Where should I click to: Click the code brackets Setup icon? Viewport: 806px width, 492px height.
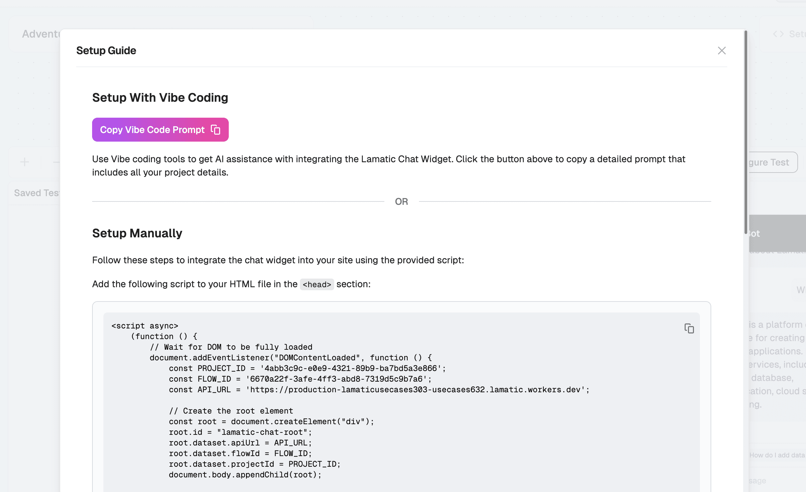coord(778,34)
